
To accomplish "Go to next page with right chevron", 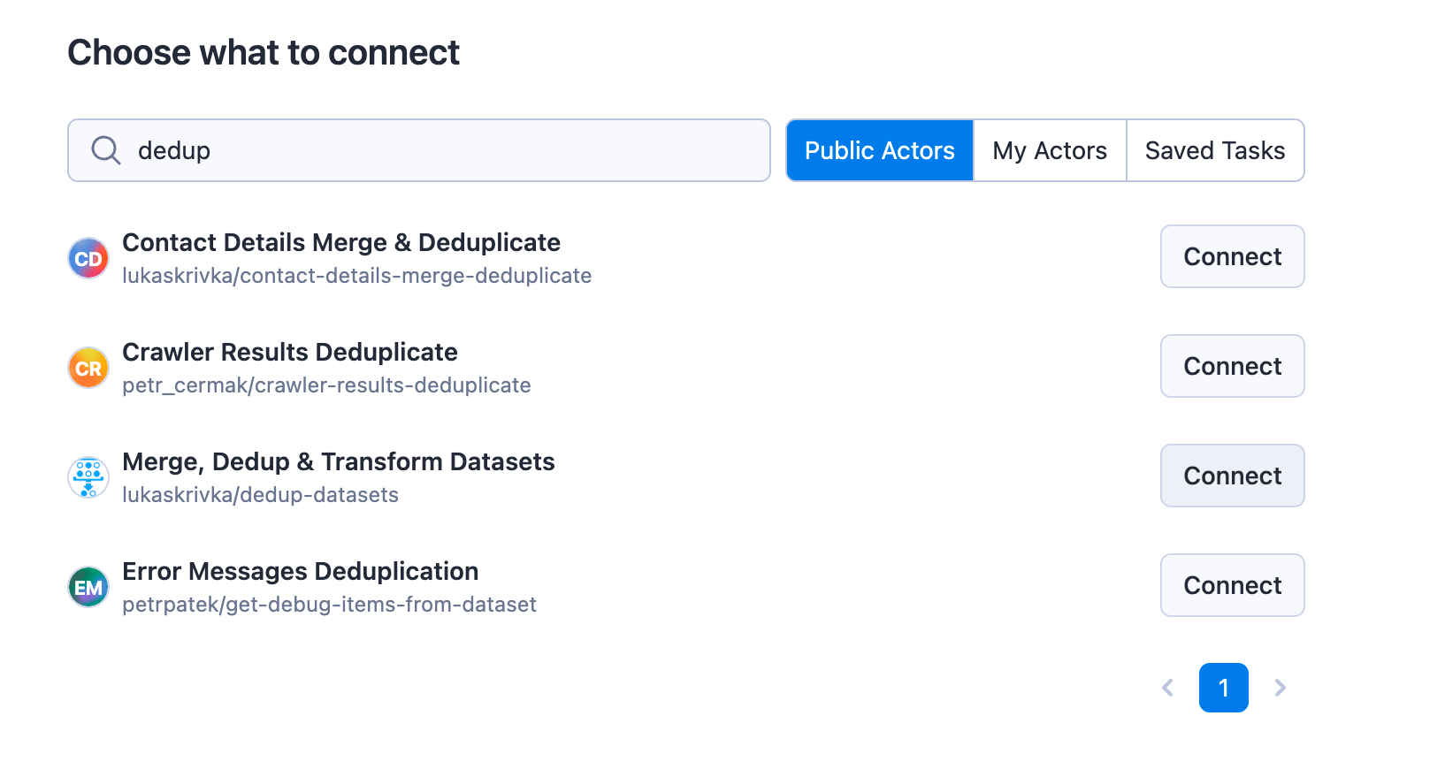I will point(1280,688).
